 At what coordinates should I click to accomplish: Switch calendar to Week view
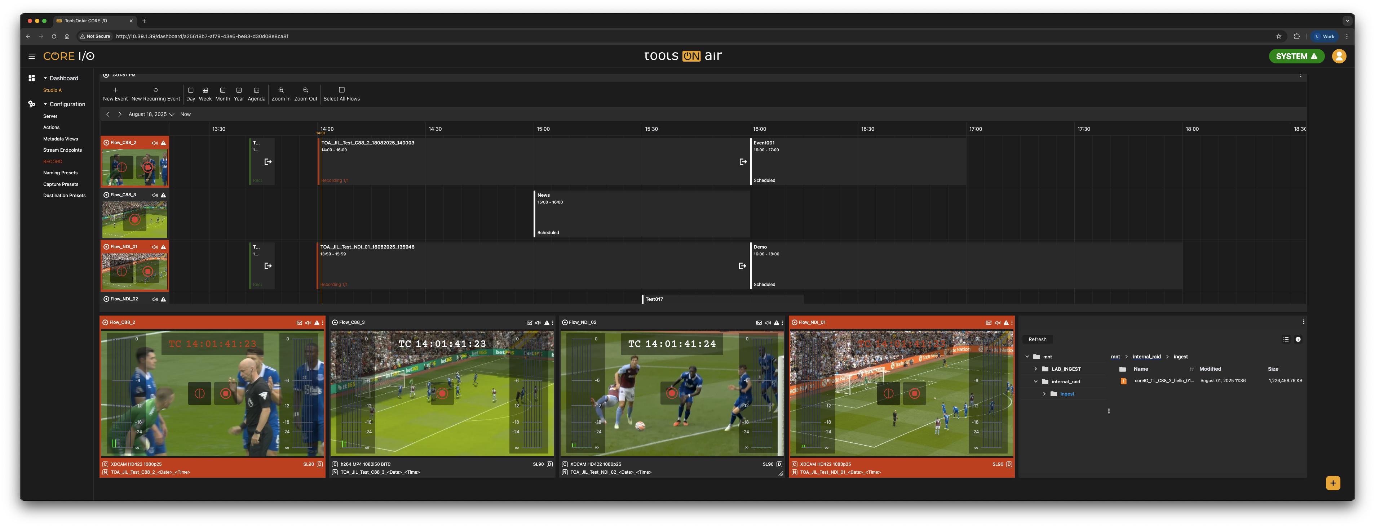(x=205, y=93)
